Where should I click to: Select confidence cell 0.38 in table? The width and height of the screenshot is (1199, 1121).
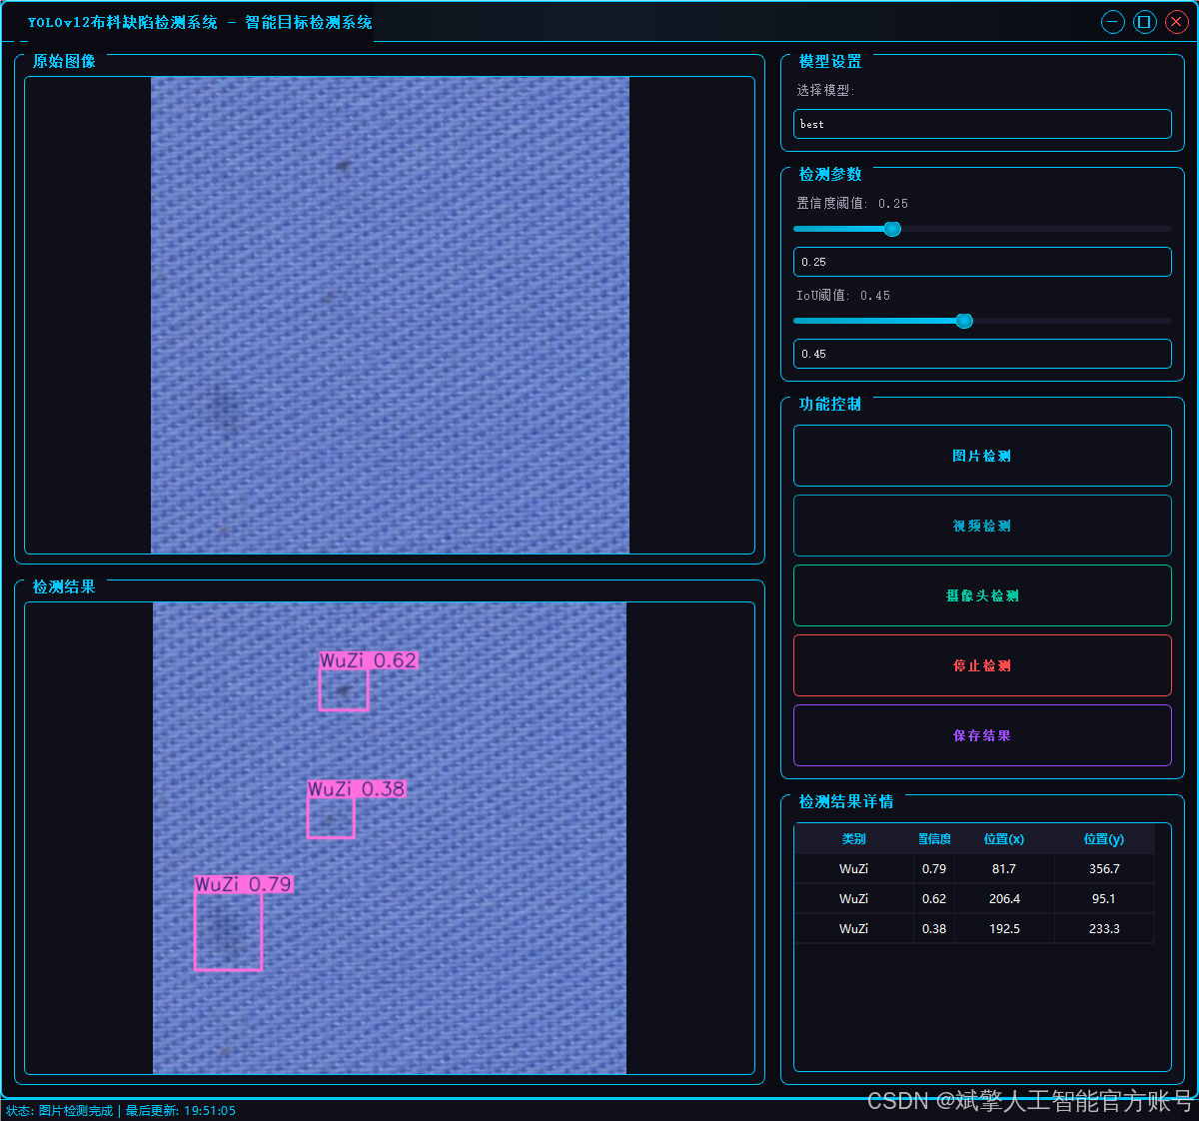(934, 929)
